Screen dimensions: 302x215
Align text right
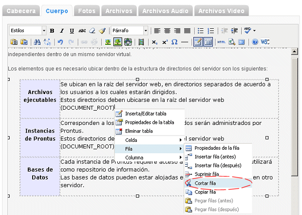click(177, 31)
